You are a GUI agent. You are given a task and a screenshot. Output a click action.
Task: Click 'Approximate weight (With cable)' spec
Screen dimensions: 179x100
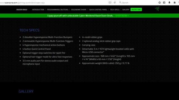coord(106,63)
